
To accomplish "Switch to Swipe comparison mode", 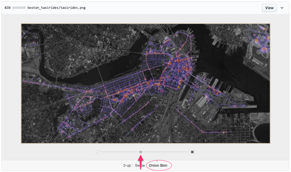I will 140,166.
